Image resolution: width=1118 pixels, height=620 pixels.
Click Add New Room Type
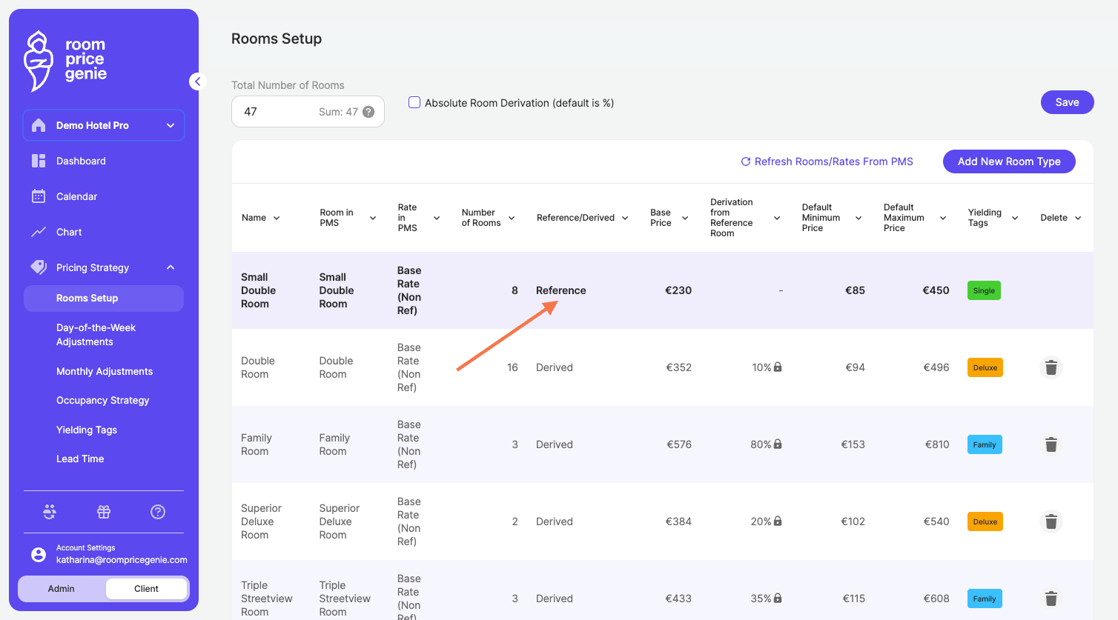click(x=1009, y=161)
